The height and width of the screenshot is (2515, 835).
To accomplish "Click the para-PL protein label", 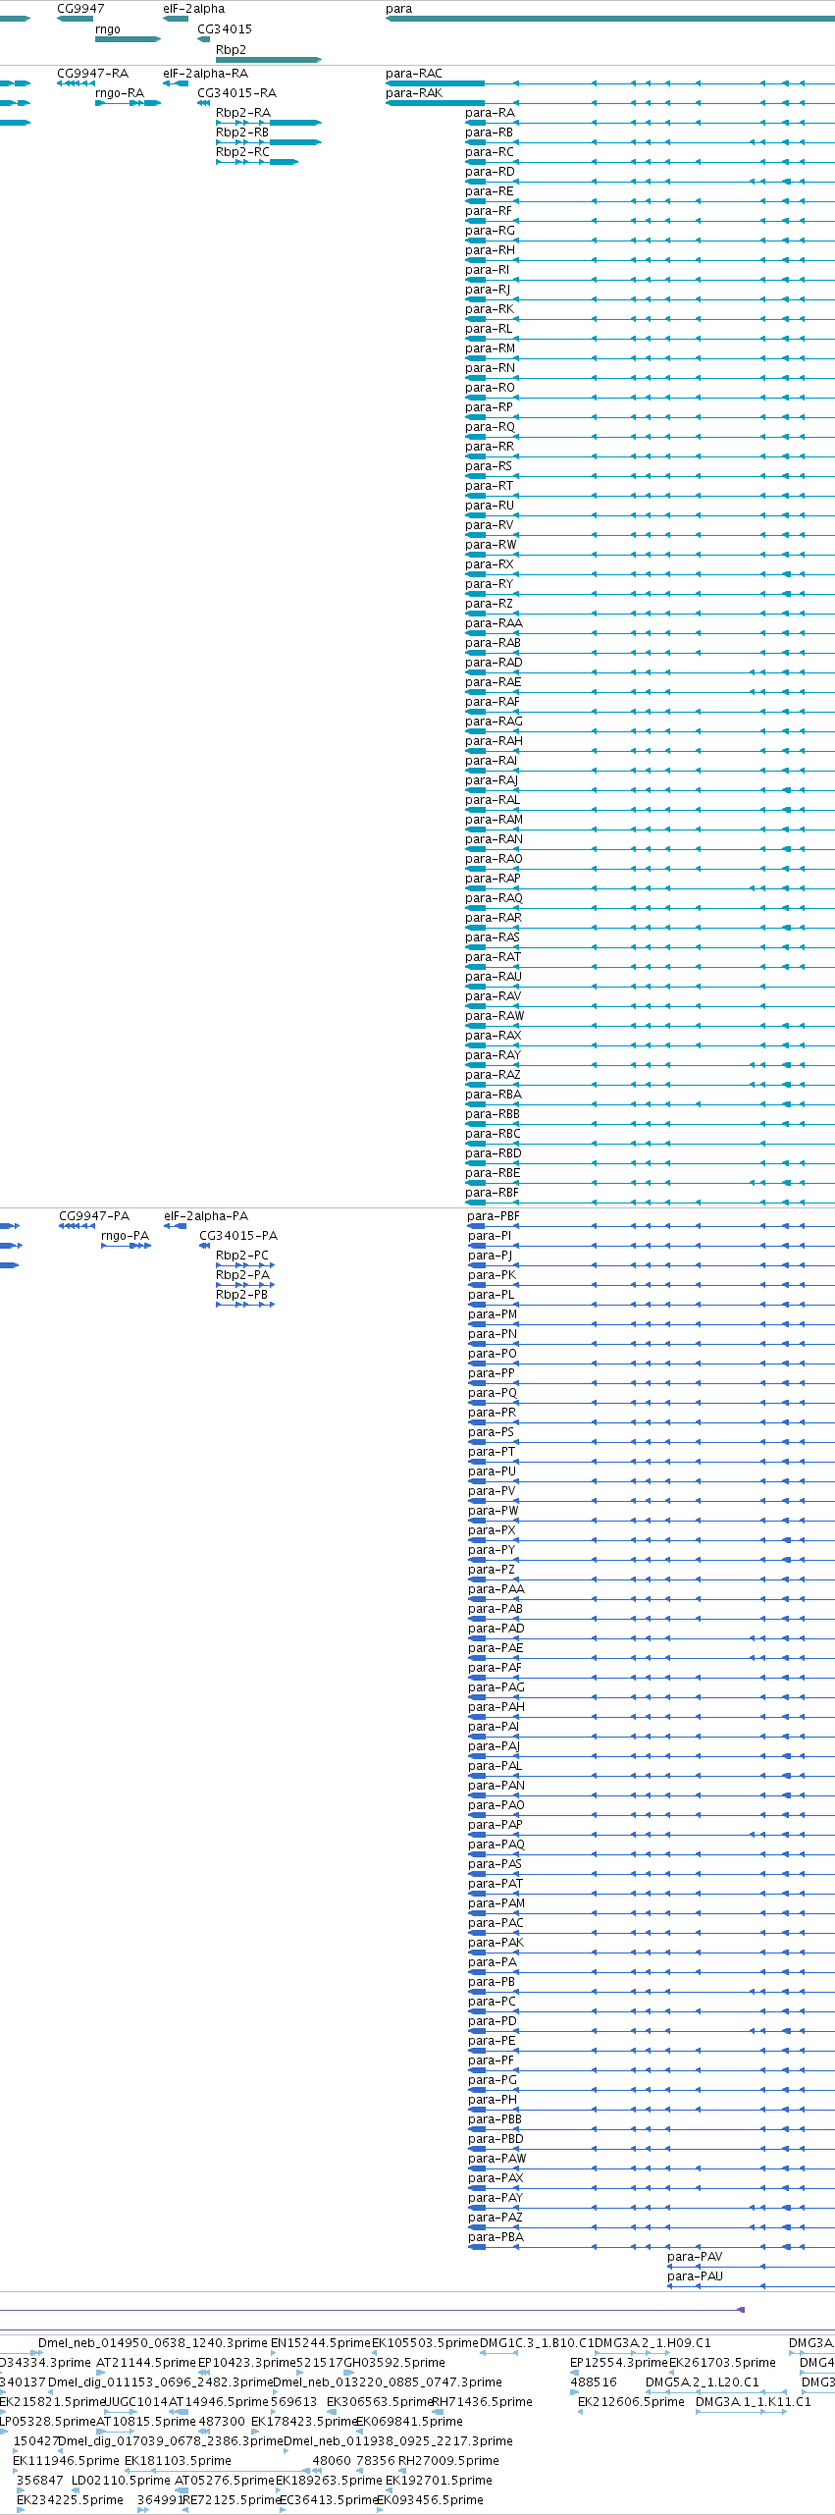I will point(491,1295).
